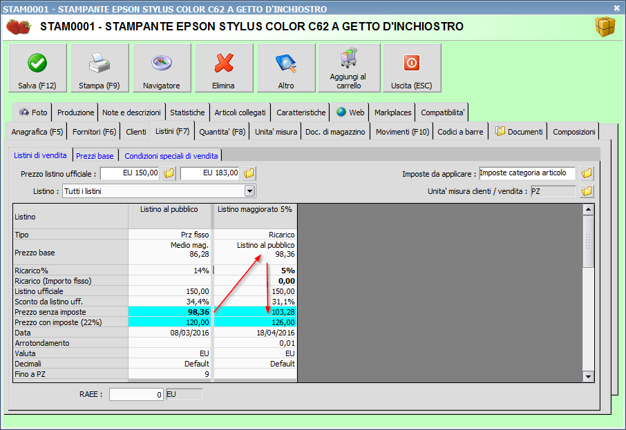Open folder icon beside EU 150,00 price
This screenshot has width=626, height=430.
[x=169, y=173]
